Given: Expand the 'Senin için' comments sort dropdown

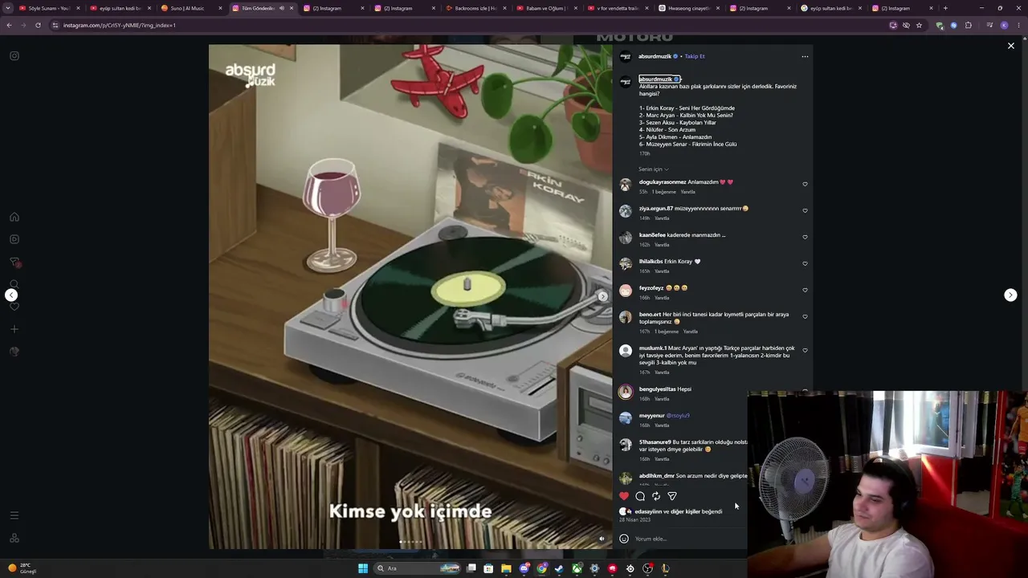Looking at the screenshot, I should 653,169.
